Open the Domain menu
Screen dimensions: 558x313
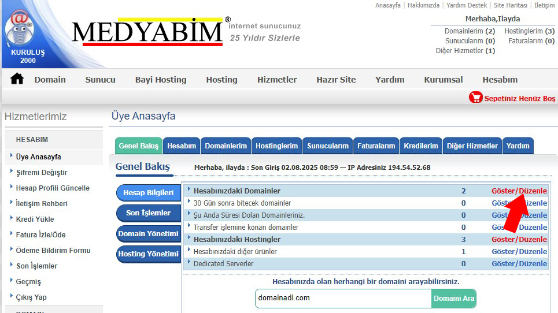click(50, 80)
